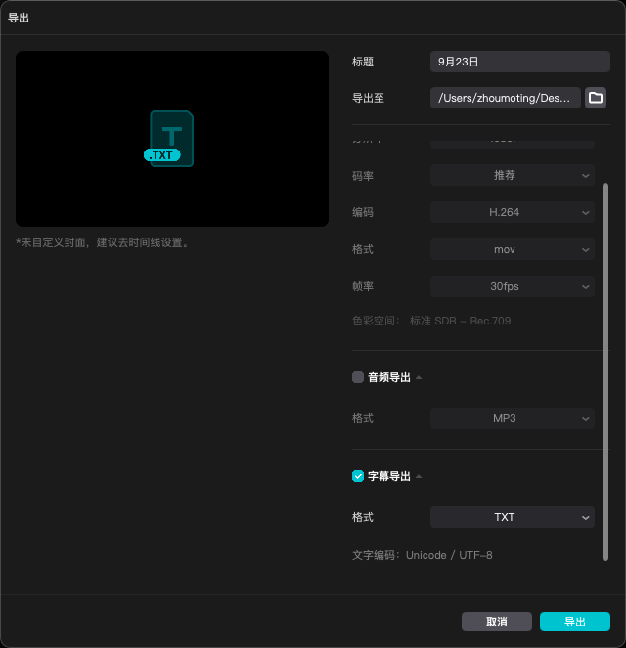Viewport: 626px width, 648px height.
Task: Collapse the 音频导出 section triangle
Action: 420,377
